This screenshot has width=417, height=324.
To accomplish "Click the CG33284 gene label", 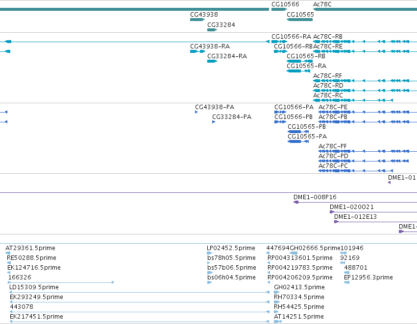I will 221,25.
